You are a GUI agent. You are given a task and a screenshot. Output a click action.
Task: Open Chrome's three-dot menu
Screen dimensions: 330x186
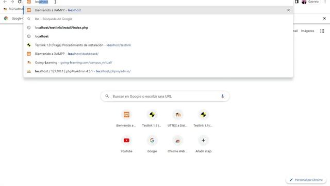(325, 2)
